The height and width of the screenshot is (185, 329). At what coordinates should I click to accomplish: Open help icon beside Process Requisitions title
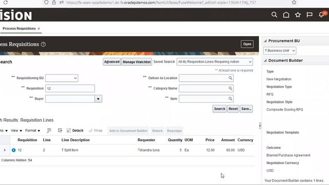tap(43, 44)
